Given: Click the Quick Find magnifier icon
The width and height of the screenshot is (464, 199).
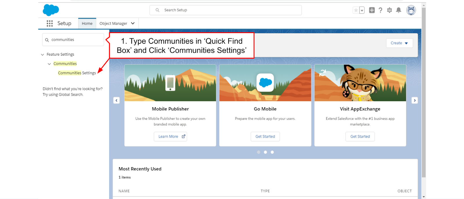Looking at the screenshot, I should tap(47, 40).
